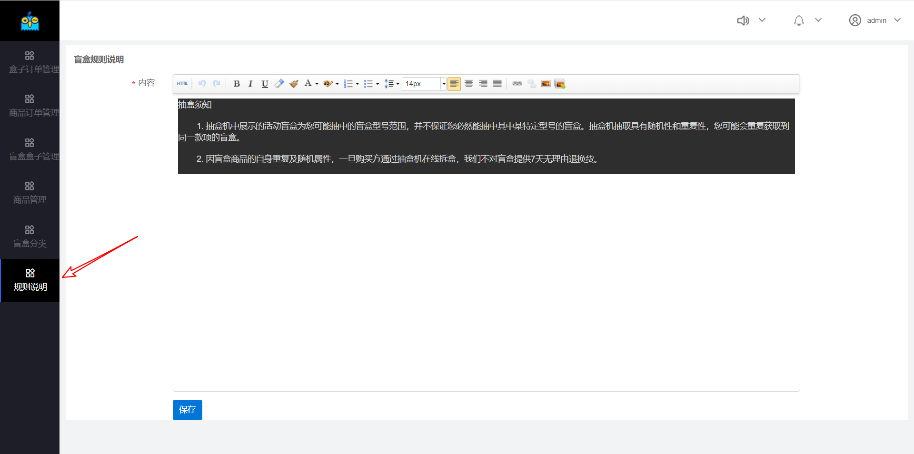Apply font color with the A icon
Screen dimensions: 914x454
coord(308,84)
